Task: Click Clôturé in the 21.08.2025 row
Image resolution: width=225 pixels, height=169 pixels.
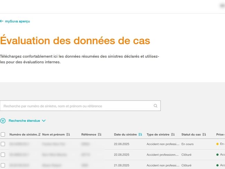Action: point(186,166)
